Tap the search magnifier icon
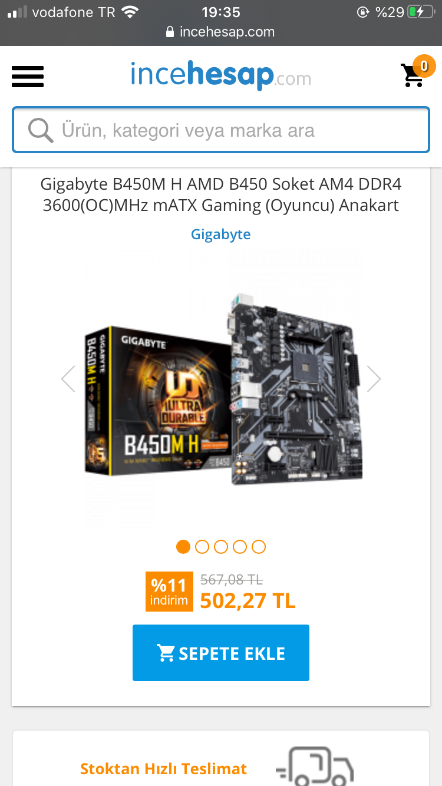This screenshot has height=786, width=442. (x=41, y=130)
